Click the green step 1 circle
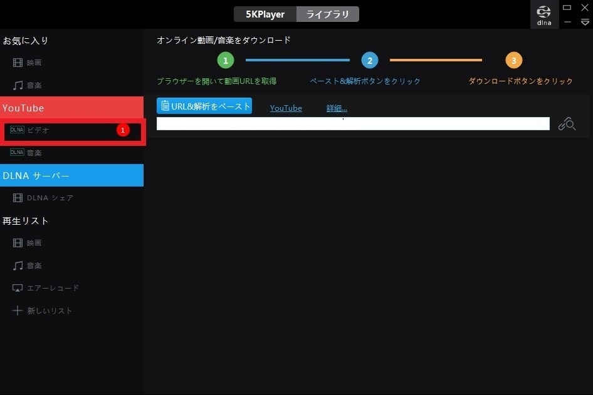The width and height of the screenshot is (593, 395). [x=226, y=61]
